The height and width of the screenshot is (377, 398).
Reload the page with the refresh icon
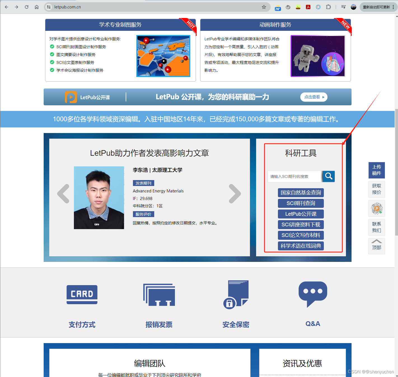[x=27, y=7]
